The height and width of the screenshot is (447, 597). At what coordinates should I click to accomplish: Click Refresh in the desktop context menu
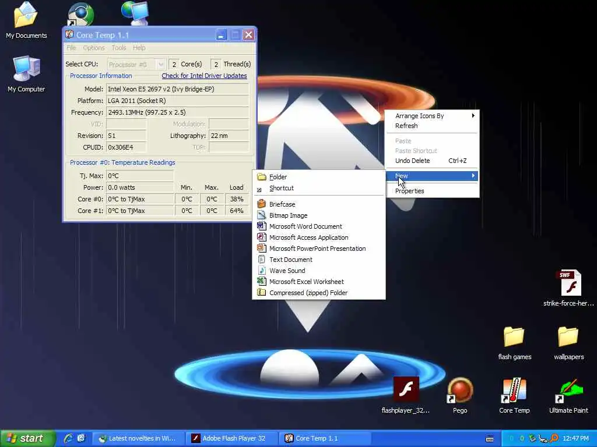tap(432, 126)
